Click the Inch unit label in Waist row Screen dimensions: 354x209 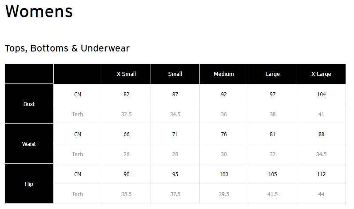78,154
